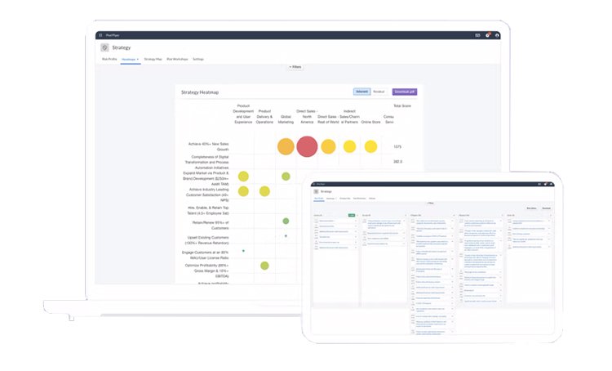This screenshot has height=371, width=612.
Task: Select the Inherent risk toggle
Action: coord(362,92)
